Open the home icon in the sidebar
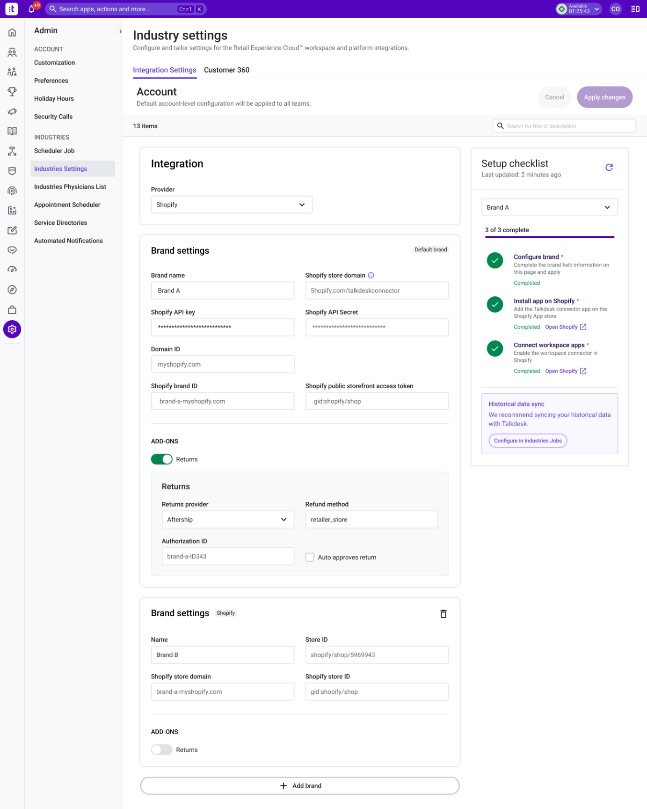647x809 pixels. pyautogui.click(x=12, y=32)
